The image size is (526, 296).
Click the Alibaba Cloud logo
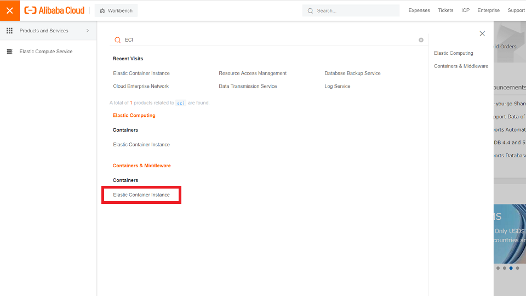55,10
